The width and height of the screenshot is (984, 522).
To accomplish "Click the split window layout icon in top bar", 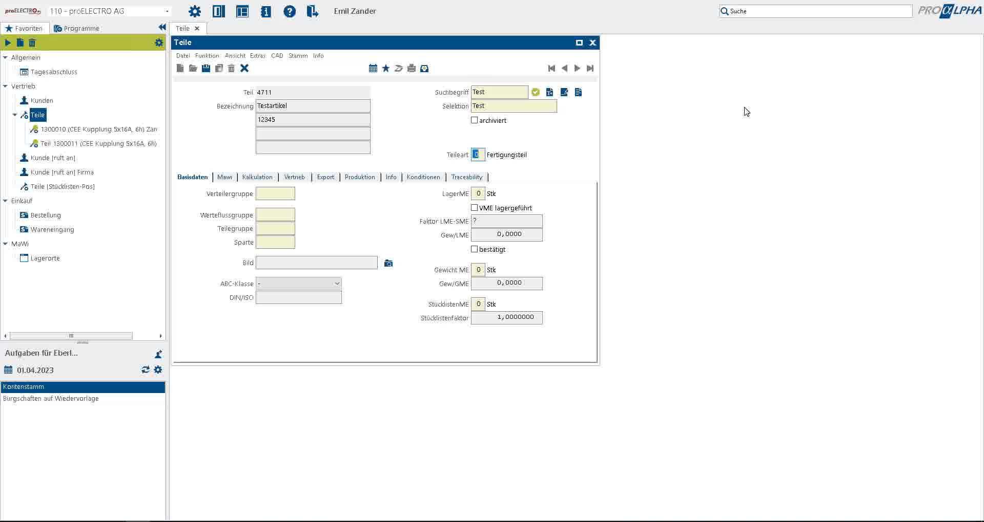I will (242, 11).
